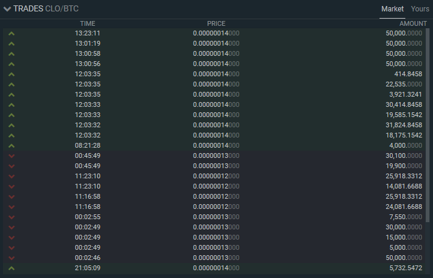
Task: Click the amount 3,921.3241
Action: (406, 94)
